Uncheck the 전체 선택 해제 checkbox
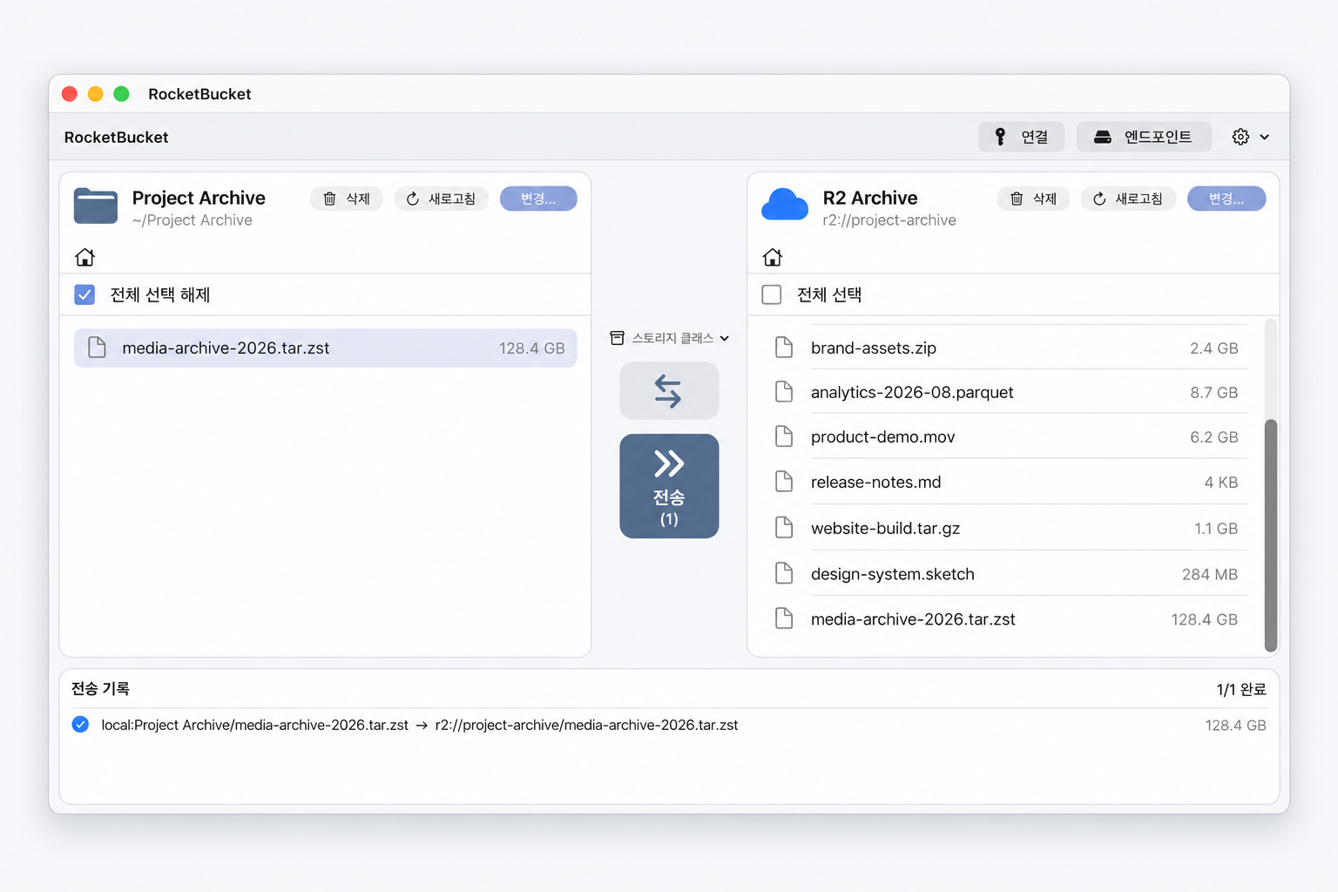Screen dimensions: 1338x892 point(84,294)
